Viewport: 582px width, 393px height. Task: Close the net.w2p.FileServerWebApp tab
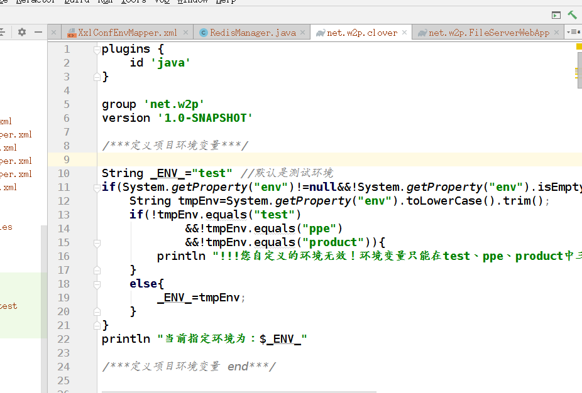point(556,33)
